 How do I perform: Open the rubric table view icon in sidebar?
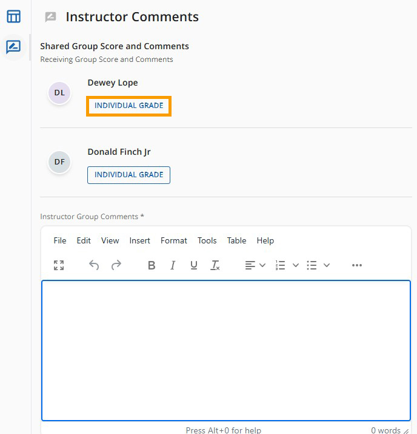click(13, 16)
